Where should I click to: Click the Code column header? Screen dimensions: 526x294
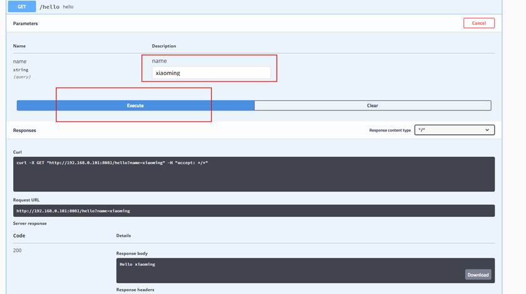coord(19,236)
